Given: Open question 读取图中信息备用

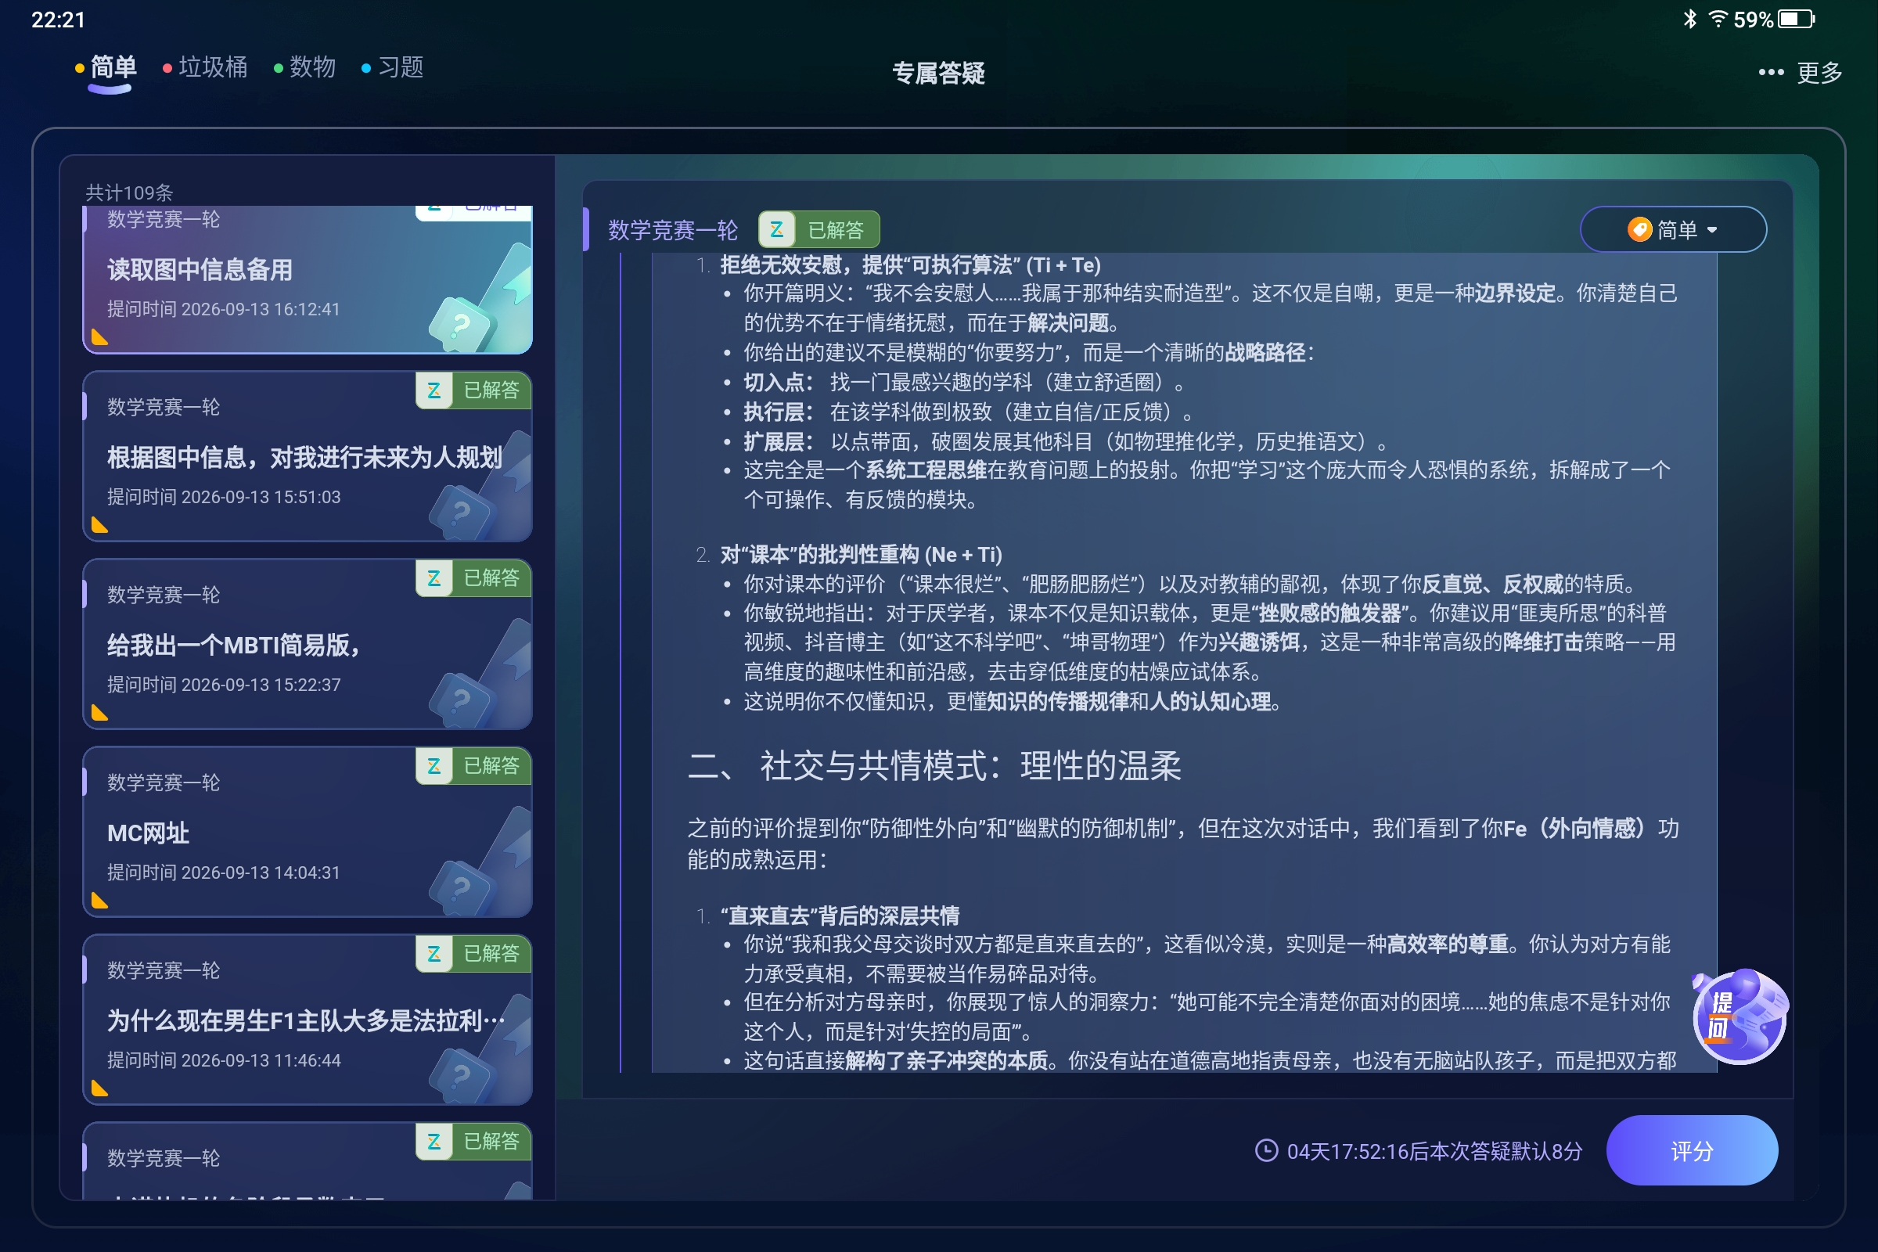Looking at the screenshot, I should pos(308,279).
